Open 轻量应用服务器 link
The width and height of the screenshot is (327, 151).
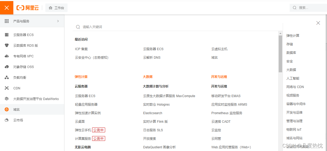(86, 105)
